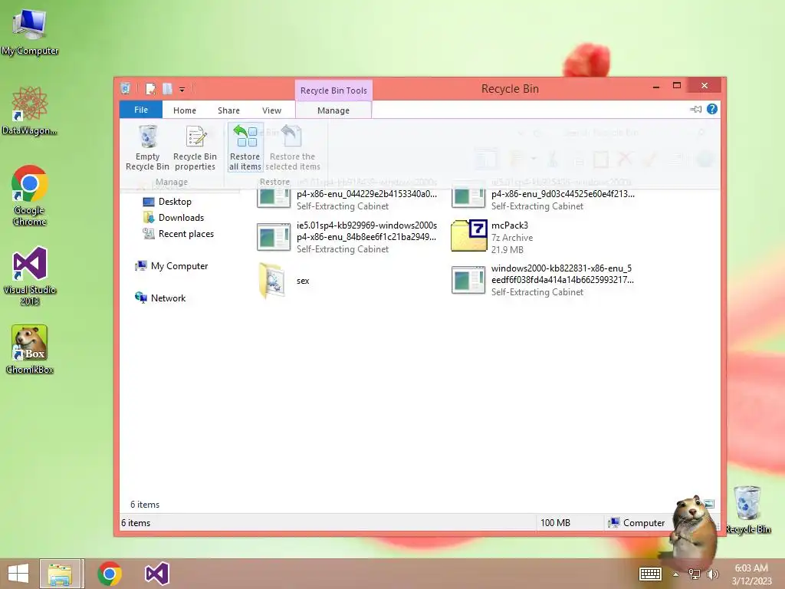This screenshot has width=785, height=589.
Task: Open the Windows Start button
Action: tap(18, 574)
